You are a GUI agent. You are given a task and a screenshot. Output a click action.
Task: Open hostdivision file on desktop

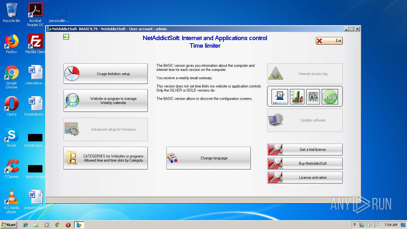point(35,140)
